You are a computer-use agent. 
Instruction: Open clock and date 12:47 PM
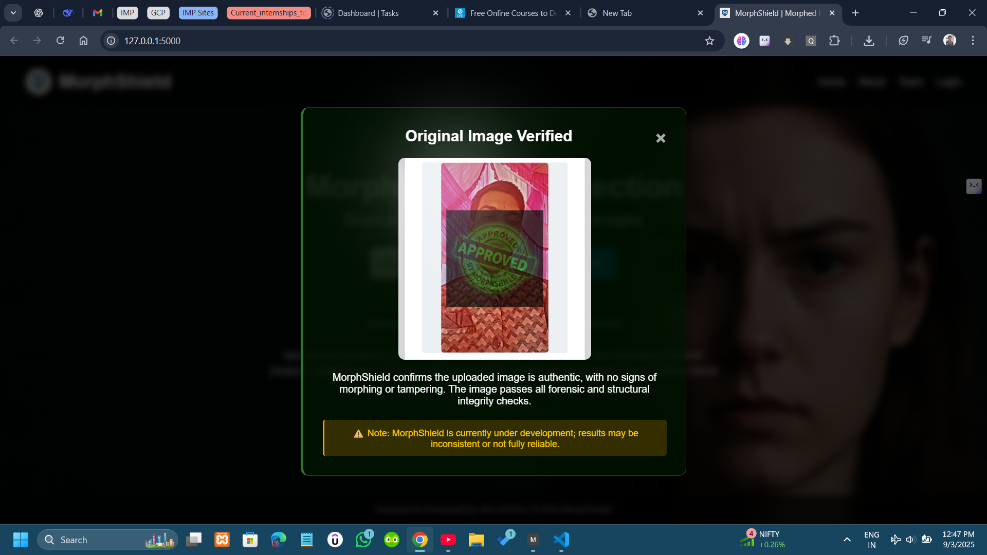pos(958,540)
